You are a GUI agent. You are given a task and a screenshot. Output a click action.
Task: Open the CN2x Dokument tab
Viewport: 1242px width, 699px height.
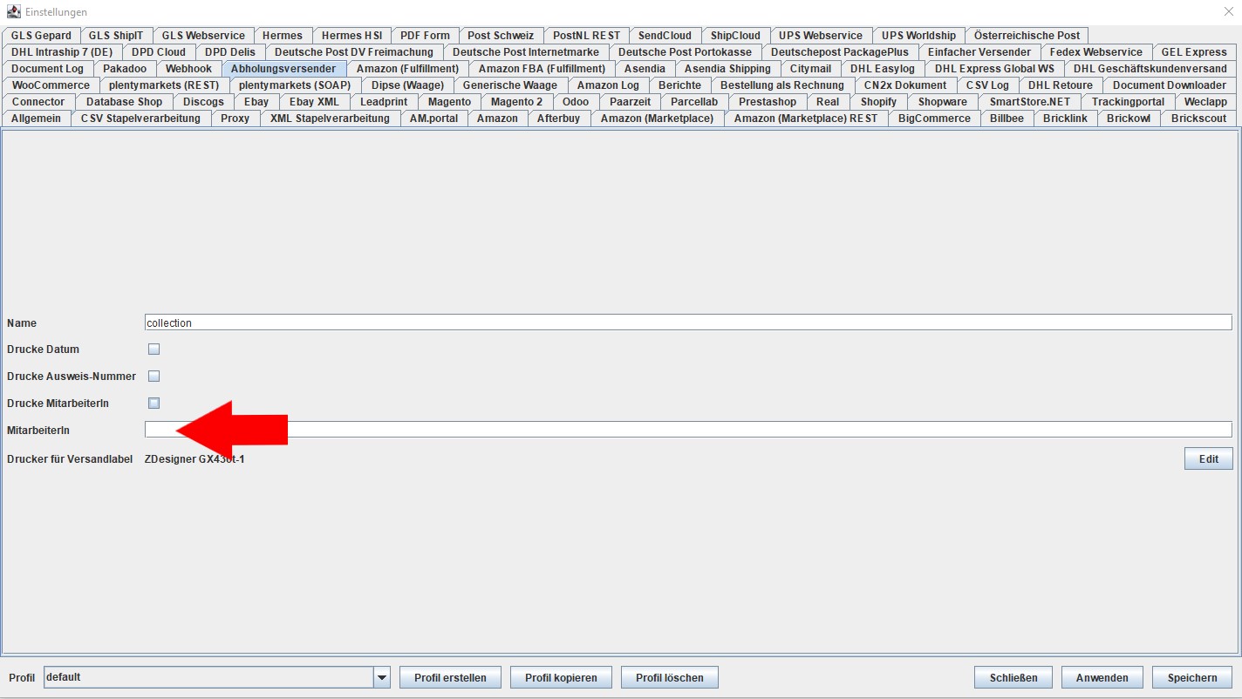pyautogui.click(x=905, y=85)
